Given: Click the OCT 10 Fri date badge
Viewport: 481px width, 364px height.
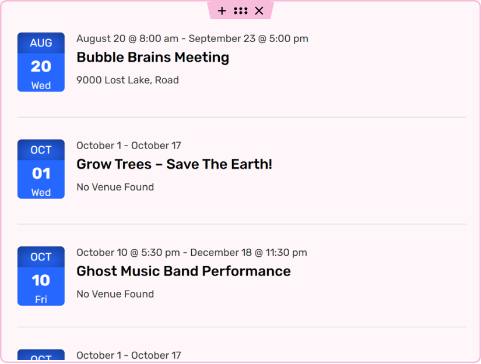Looking at the screenshot, I should (41, 276).
